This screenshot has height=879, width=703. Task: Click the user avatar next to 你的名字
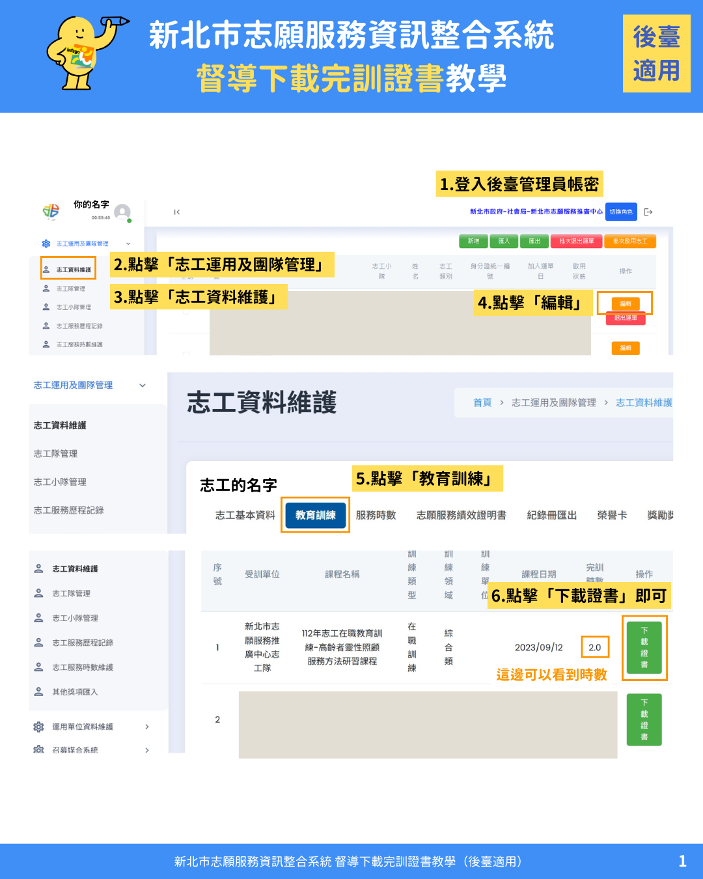[x=122, y=212]
